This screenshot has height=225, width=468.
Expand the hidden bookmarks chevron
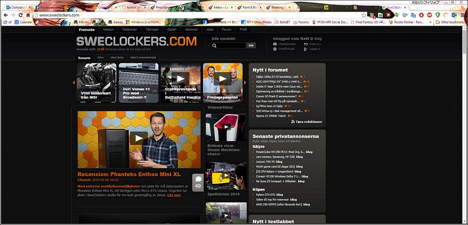pos(430,22)
